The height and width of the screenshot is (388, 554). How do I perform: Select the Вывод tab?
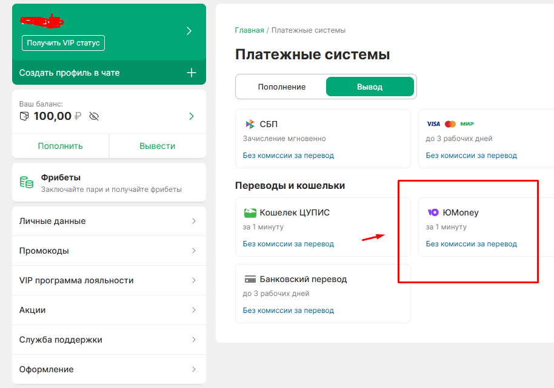pyautogui.click(x=370, y=87)
